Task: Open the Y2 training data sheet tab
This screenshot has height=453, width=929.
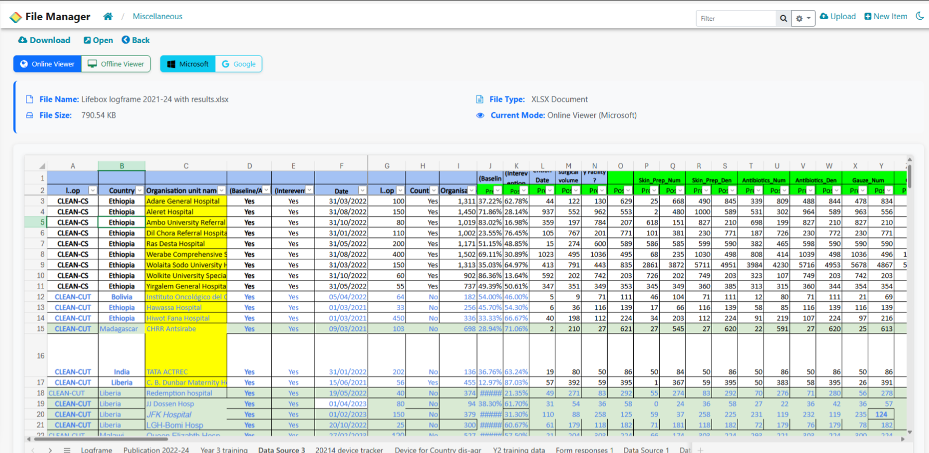Action: pyautogui.click(x=519, y=450)
